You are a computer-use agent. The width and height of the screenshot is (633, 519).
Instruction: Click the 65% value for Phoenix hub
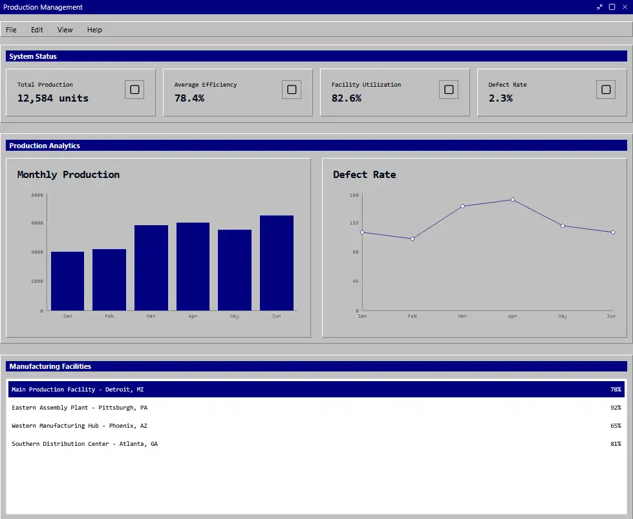click(616, 426)
